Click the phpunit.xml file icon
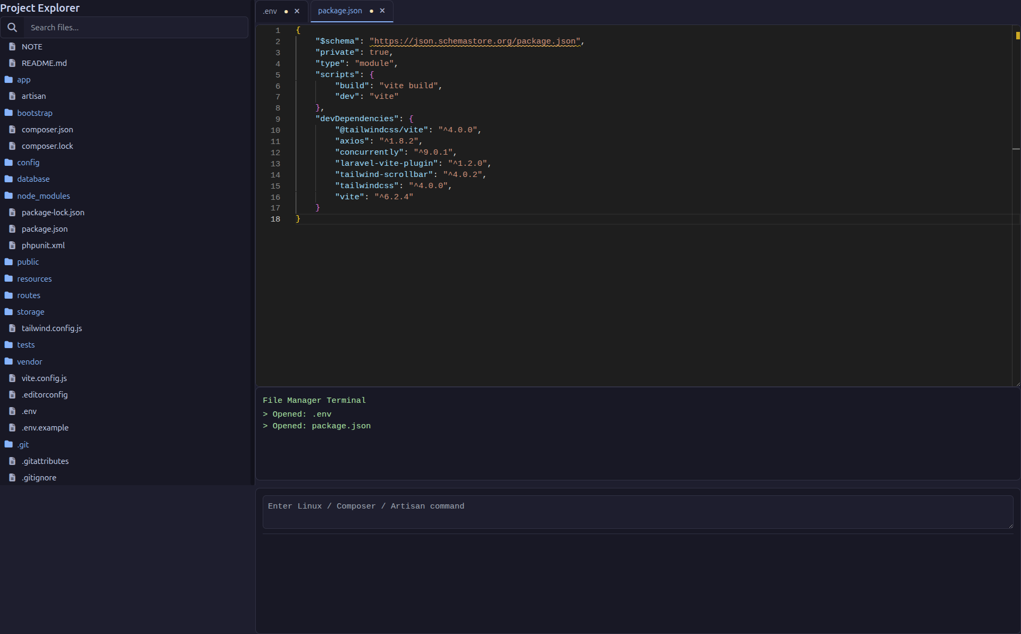Screen dimensions: 1021x634 (13, 245)
